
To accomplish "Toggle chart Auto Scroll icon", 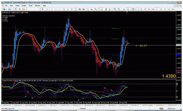I will 124,9.
